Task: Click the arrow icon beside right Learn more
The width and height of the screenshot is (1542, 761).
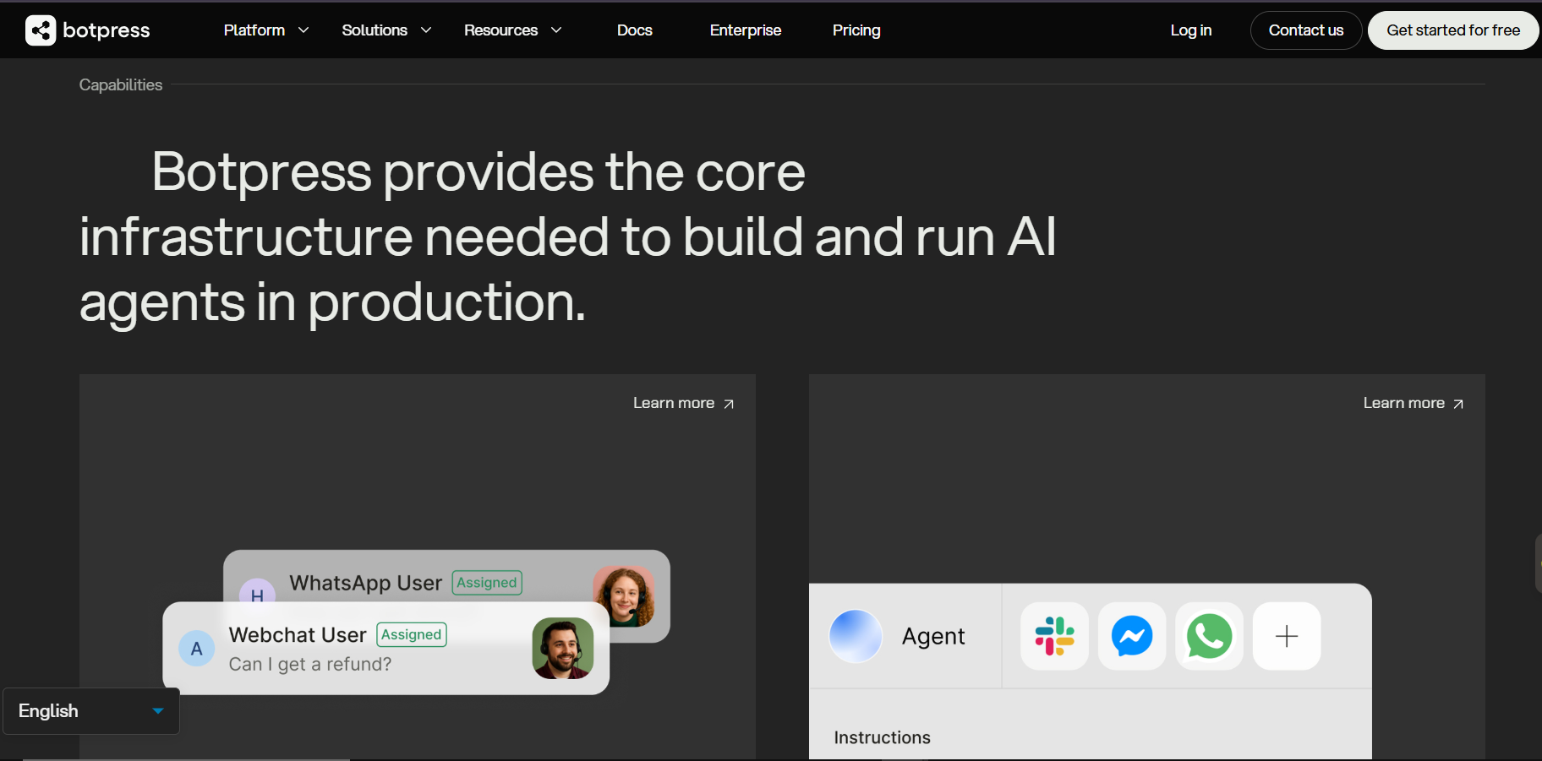Action: tap(1458, 405)
